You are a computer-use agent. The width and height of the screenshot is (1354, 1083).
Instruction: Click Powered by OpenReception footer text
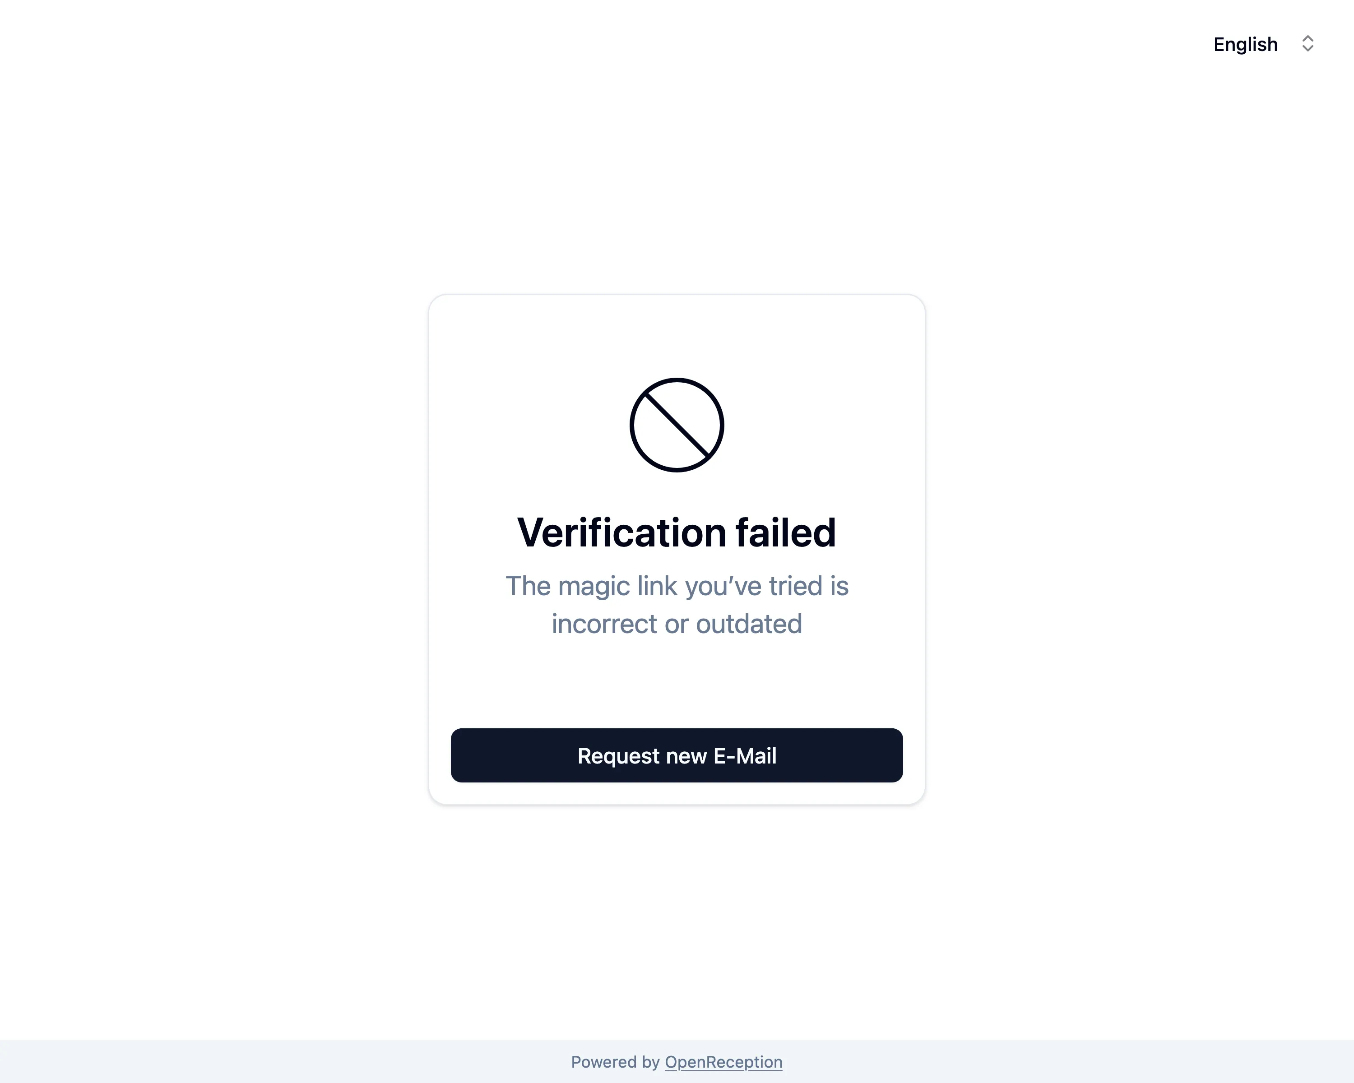click(x=677, y=1062)
